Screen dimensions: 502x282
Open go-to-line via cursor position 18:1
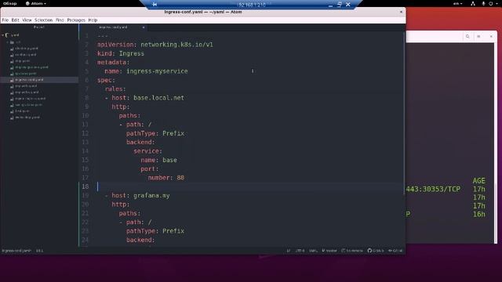pyautogui.click(x=40, y=251)
